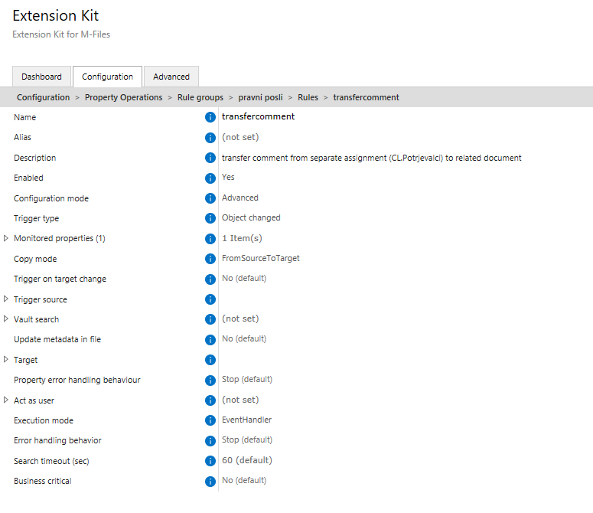Expand the Act as user section

click(x=5, y=400)
